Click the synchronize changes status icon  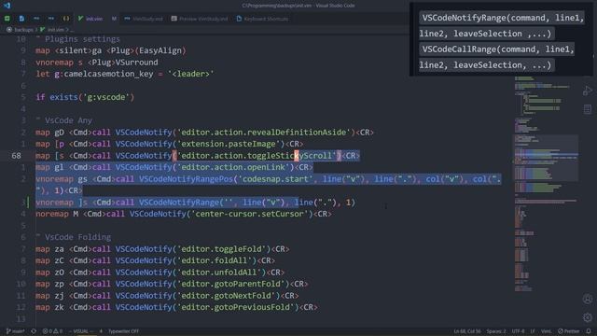tap(34, 331)
